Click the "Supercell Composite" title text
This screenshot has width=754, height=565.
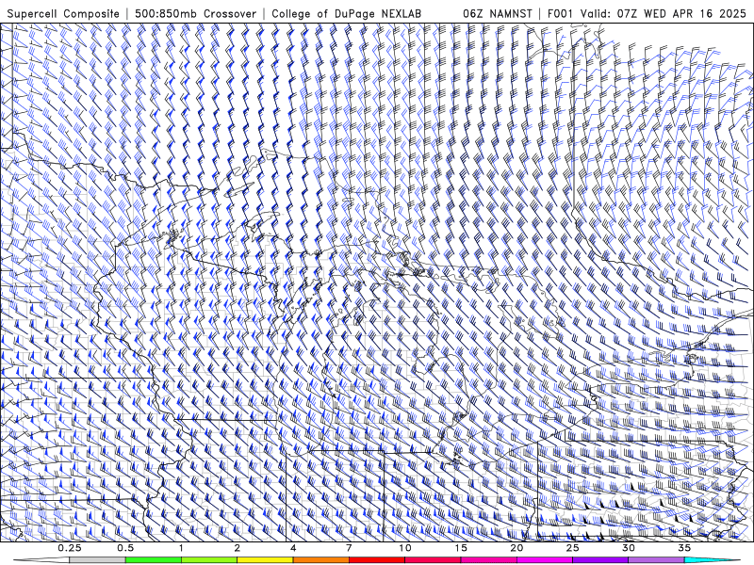(63, 13)
